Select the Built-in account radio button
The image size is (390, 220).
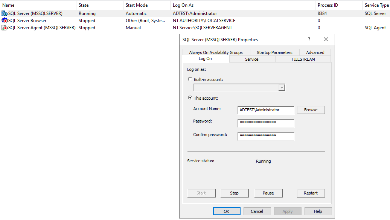[x=190, y=79]
